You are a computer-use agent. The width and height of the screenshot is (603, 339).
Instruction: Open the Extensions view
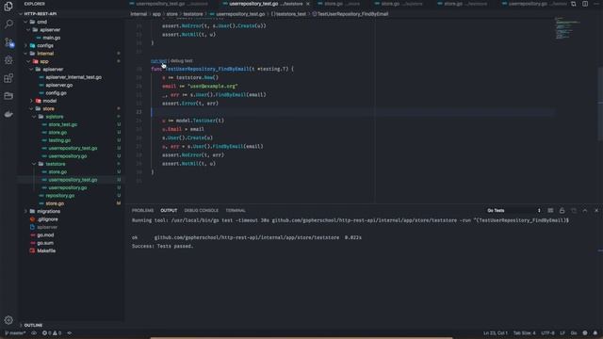tap(8, 78)
